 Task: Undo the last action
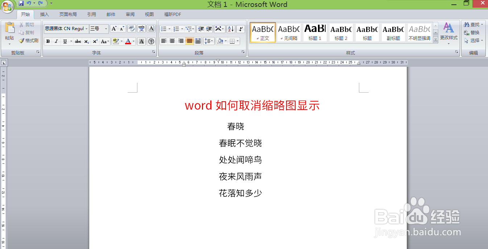29,3
